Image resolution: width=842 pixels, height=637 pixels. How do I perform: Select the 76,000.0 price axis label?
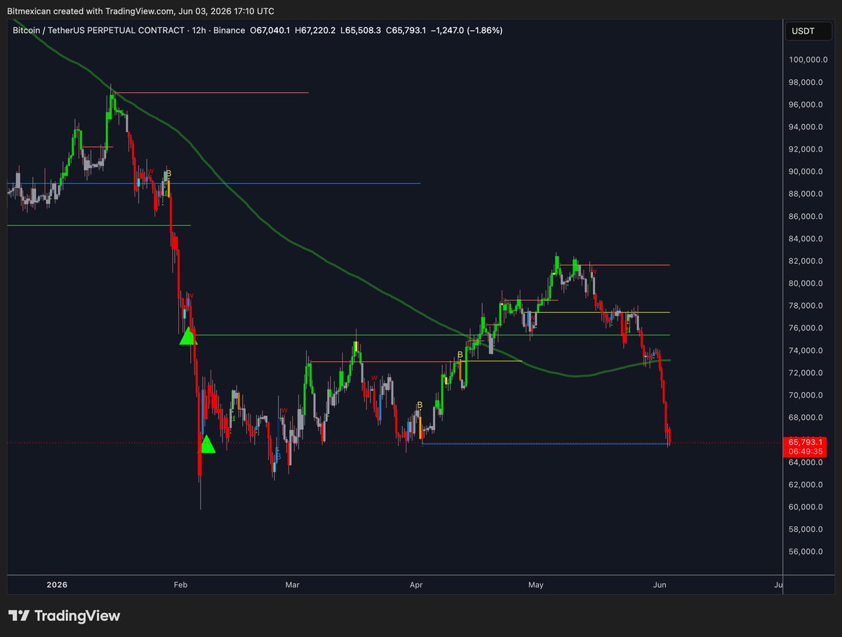[807, 328]
